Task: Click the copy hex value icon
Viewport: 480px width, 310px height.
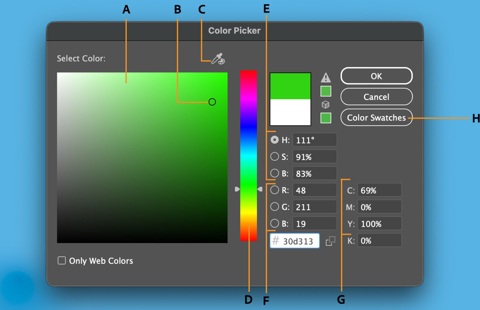Action: pyautogui.click(x=330, y=241)
